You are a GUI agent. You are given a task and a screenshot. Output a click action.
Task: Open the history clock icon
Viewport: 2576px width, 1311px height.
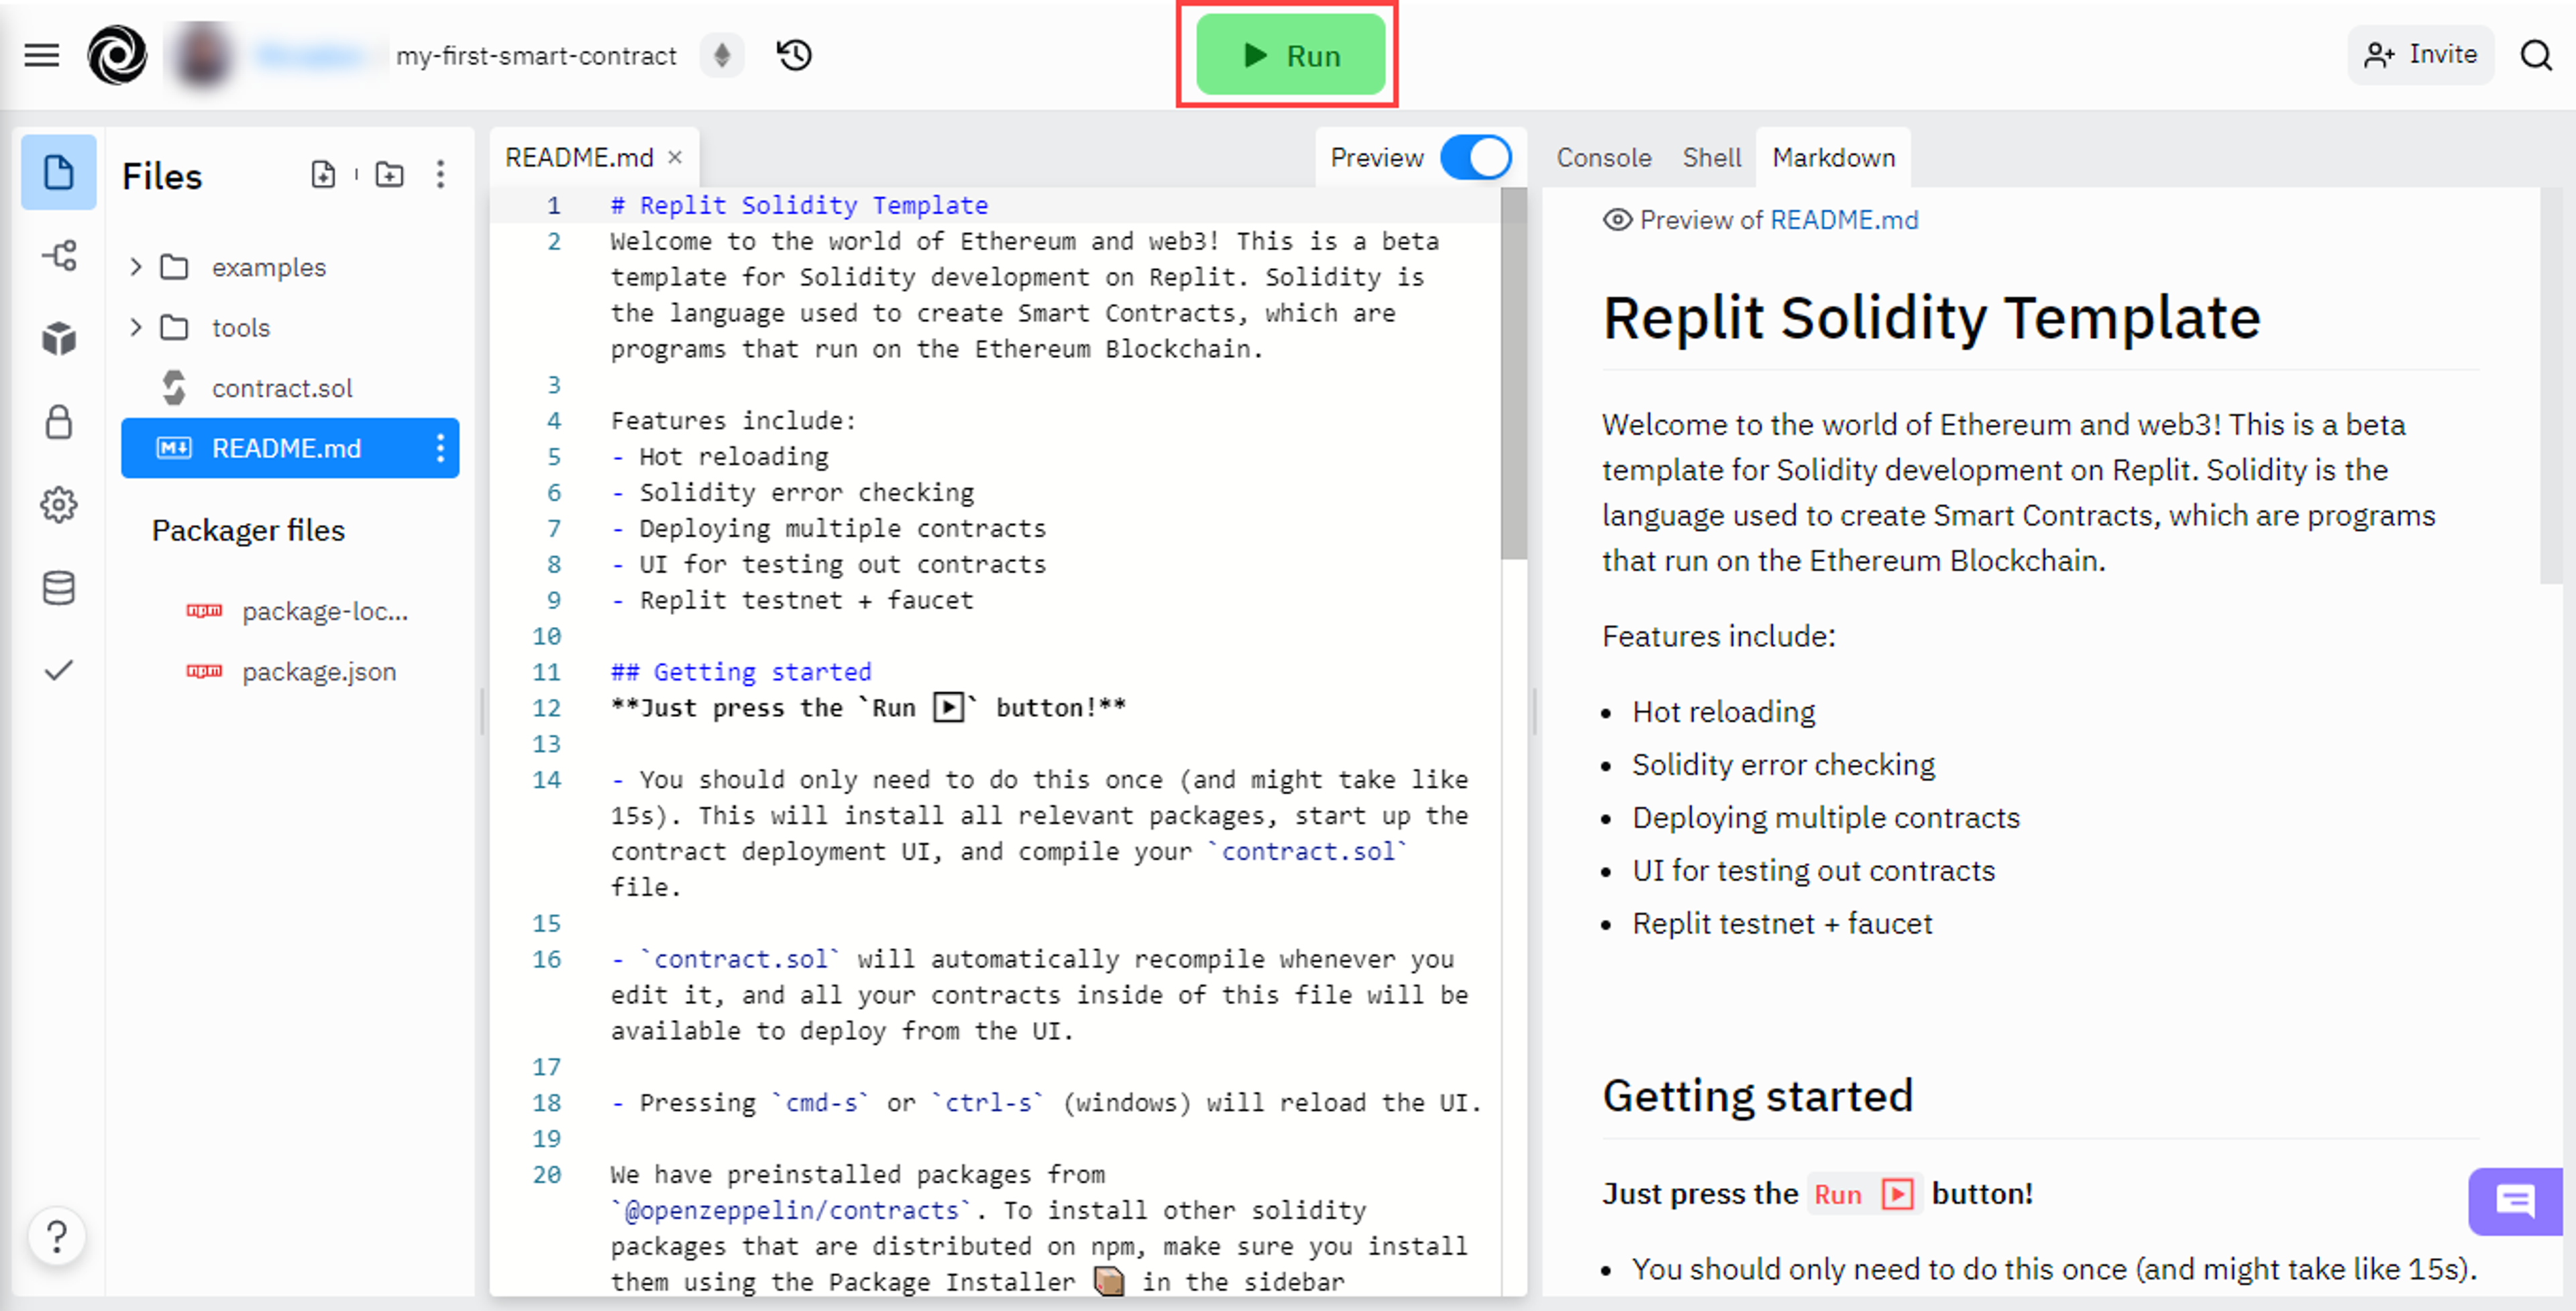click(x=795, y=55)
